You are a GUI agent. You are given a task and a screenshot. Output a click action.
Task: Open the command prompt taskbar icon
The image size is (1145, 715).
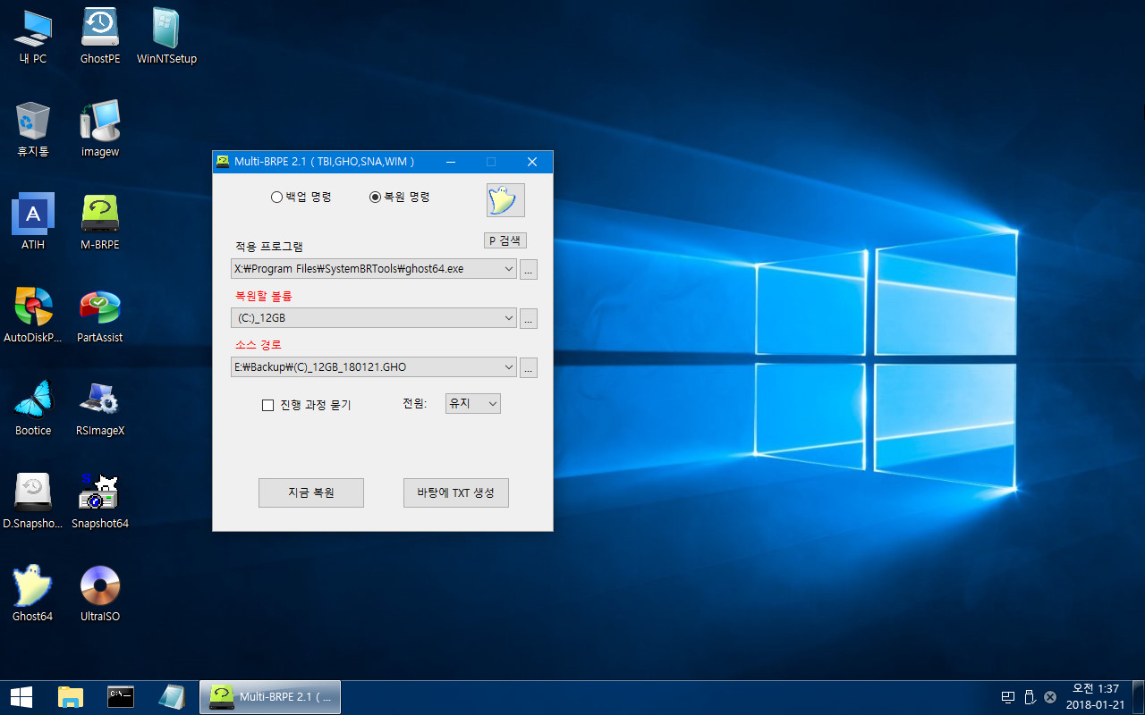coord(120,697)
